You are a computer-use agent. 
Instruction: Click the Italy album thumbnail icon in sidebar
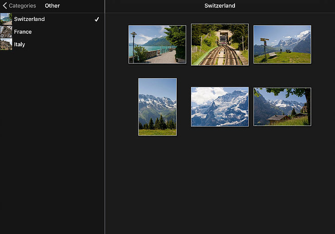click(x=6, y=44)
